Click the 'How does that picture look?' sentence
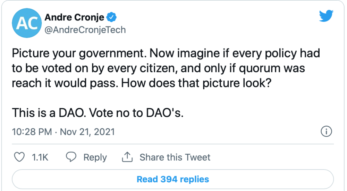Viewport: 347px width, 191px height. tap(196, 83)
